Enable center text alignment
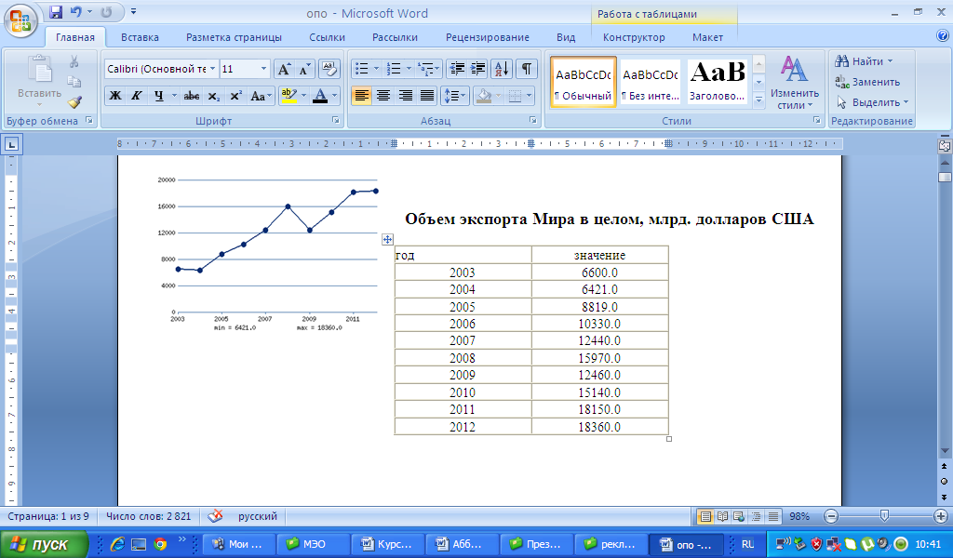 383,96
